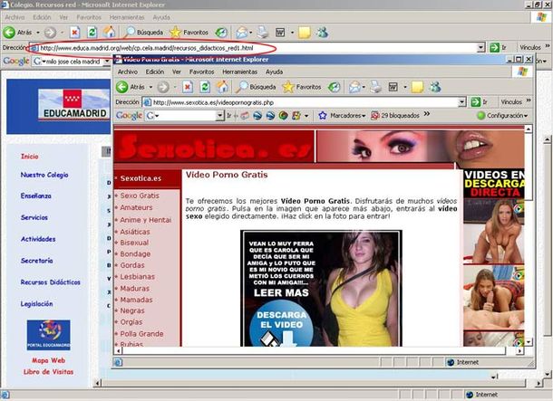
Task: Click the Forward arrow in popup window toolbar
Action: (162, 87)
